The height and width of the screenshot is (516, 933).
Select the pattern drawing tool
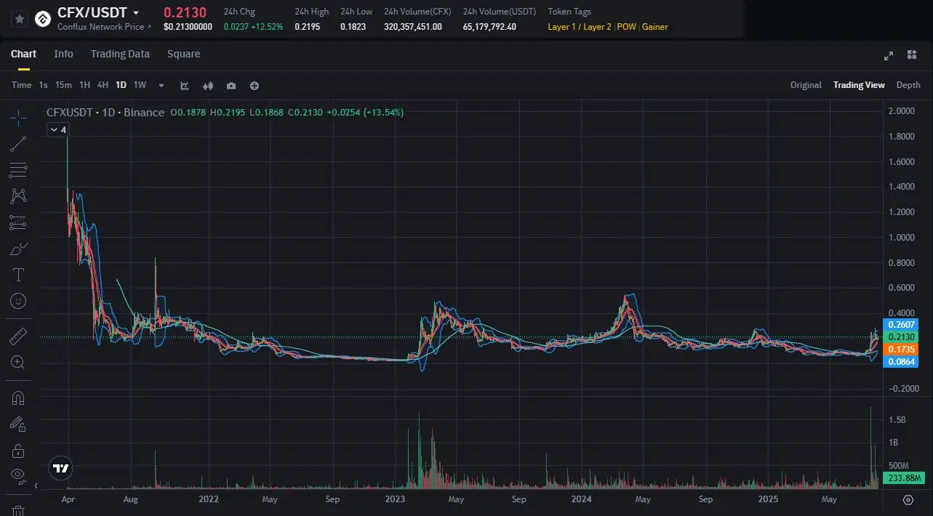[x=18, y=196]
